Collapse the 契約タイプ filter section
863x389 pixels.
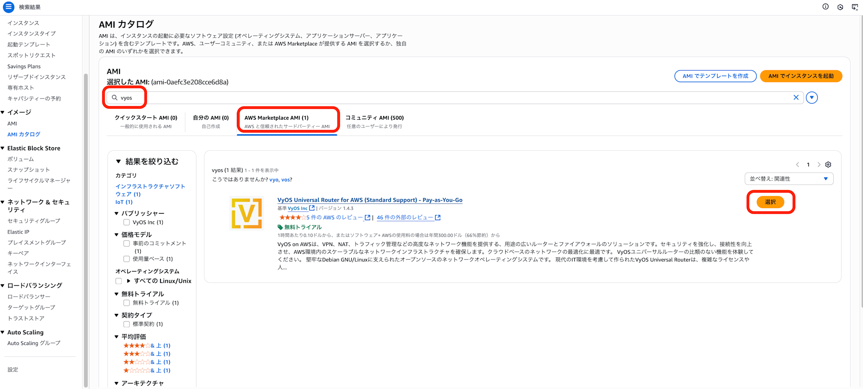tap(117, 315)
